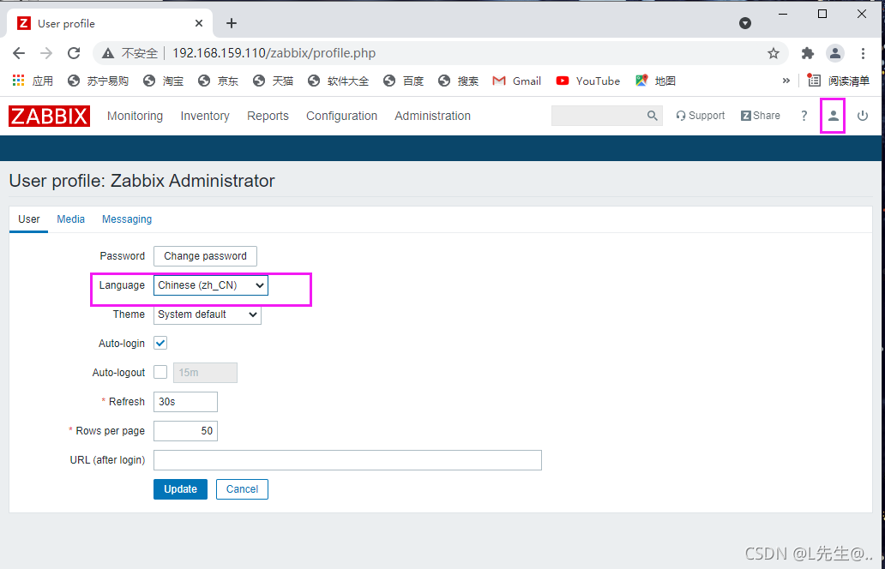Click the URL (after login) field
This screenshot has height=569, width=885.
pos(347,460)
